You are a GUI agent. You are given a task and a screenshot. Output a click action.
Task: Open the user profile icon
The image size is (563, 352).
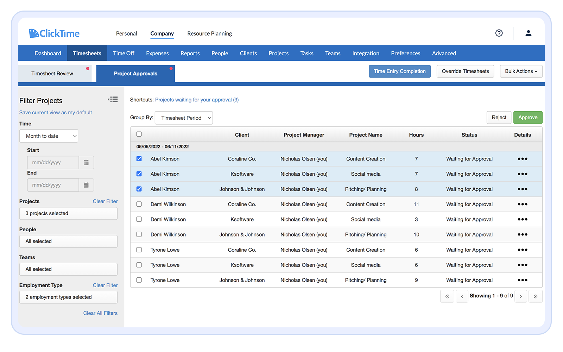pyautogui.click(x=528, y=33)
